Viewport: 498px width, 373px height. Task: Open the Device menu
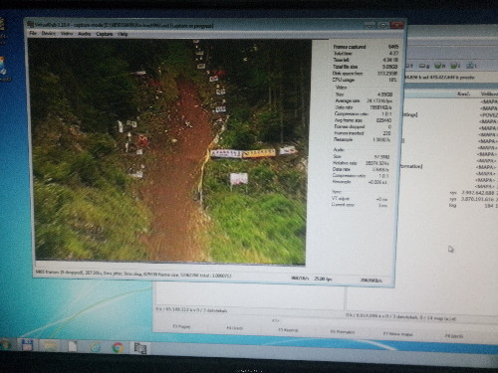49,33
